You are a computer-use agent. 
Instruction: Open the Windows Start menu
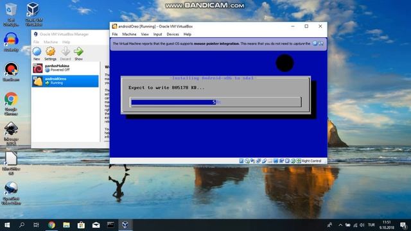(x=7, y=225)
